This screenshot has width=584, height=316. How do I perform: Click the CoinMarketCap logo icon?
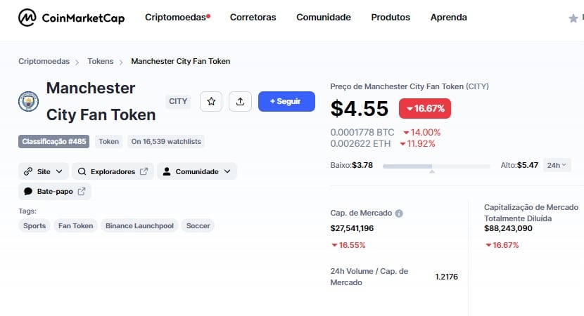tap(27, 18)
